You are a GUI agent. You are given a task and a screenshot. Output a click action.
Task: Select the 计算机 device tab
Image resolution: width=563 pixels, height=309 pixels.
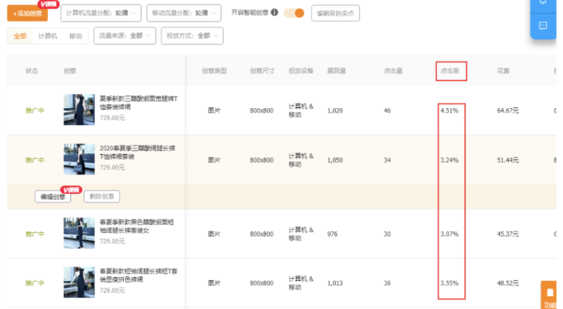coord(47,36)
